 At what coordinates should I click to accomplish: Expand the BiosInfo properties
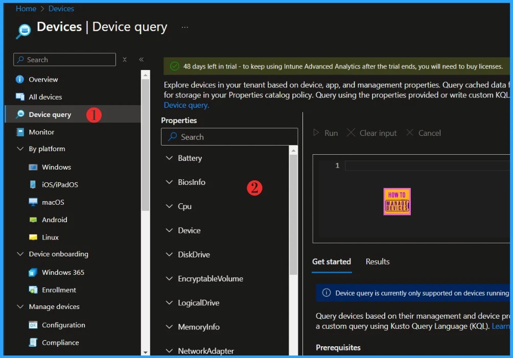[169, 182]
